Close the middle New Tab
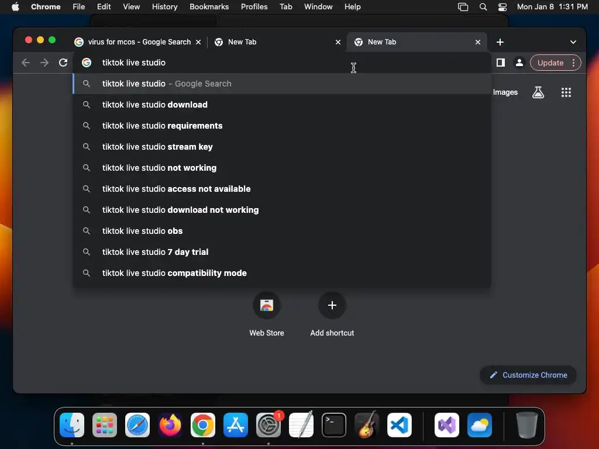Image resolution: width=599 pixels, height=449 pixels. click(x=338, y=42)
